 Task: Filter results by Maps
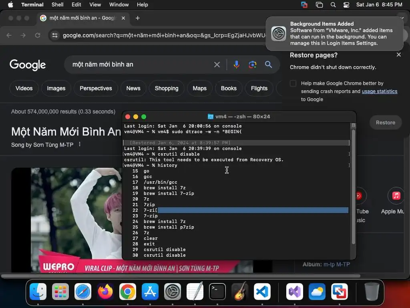(x=200, y=89)
